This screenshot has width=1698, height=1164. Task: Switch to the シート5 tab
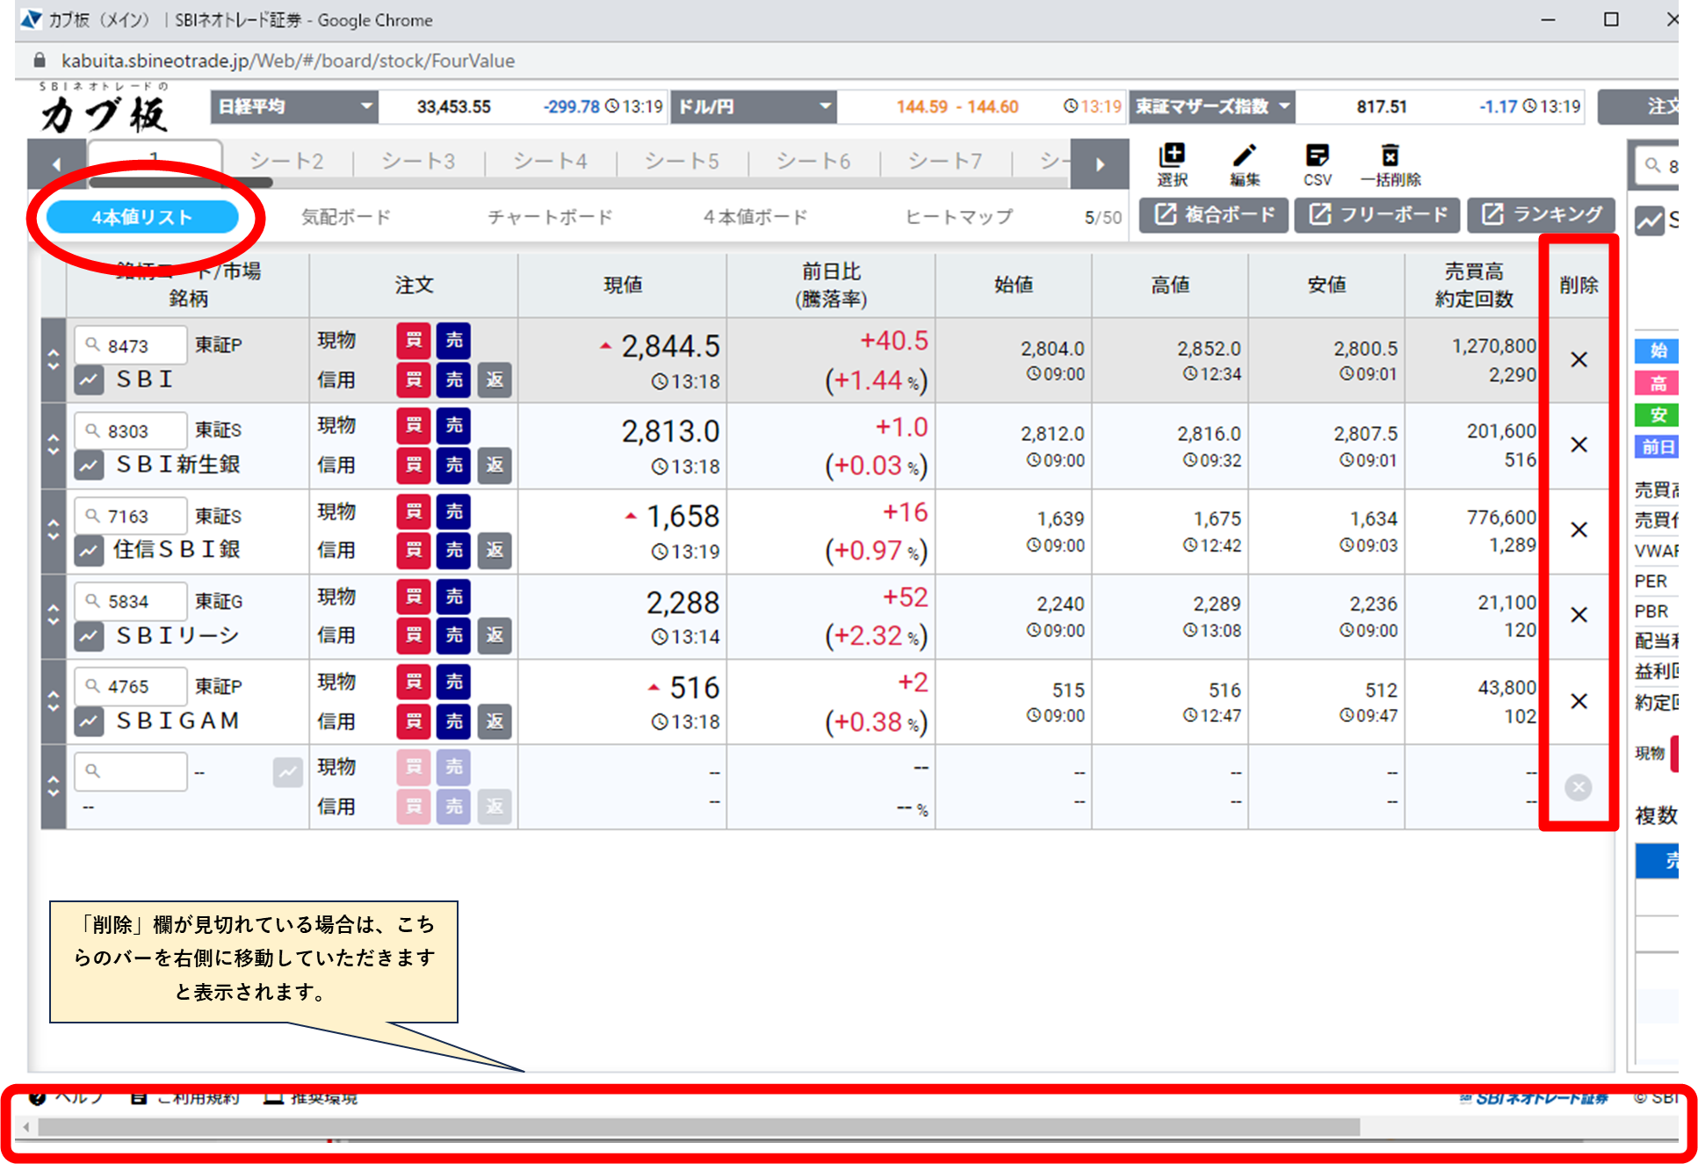coord(682,161)
